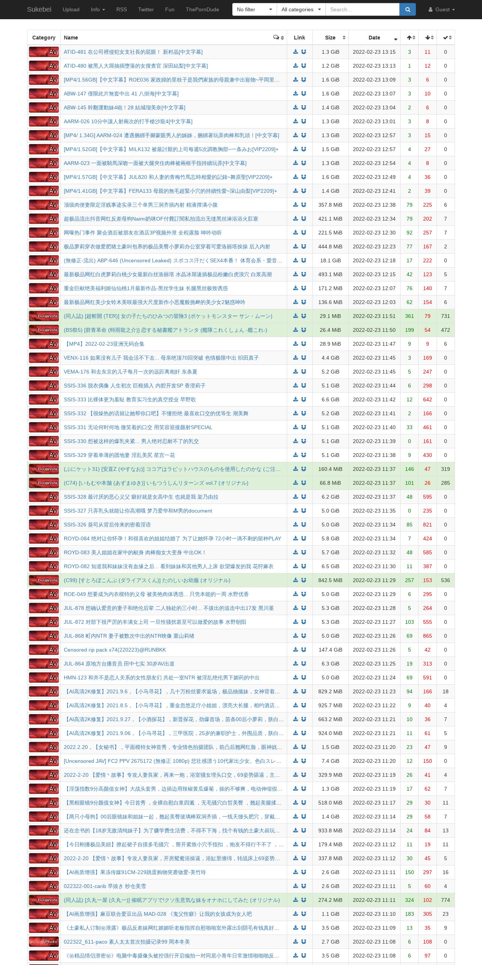This screenshot has height=965, width=482.
Task: Go to Sukebei home via brand link
Action: pyautogui.click(x=39, y=9)
